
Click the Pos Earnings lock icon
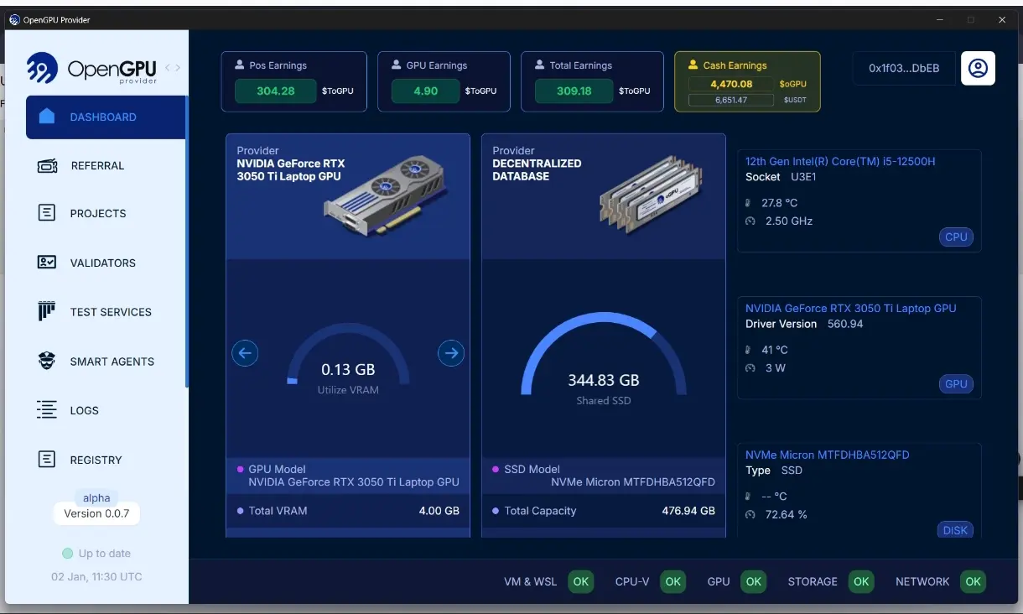coord(239,65)
